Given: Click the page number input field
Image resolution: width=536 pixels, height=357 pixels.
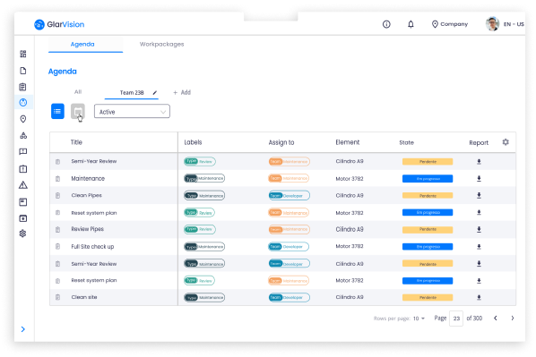Looking at the screenshot, I should tap(456, 319).
